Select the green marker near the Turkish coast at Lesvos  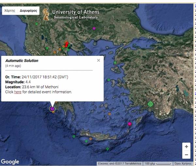115,62
